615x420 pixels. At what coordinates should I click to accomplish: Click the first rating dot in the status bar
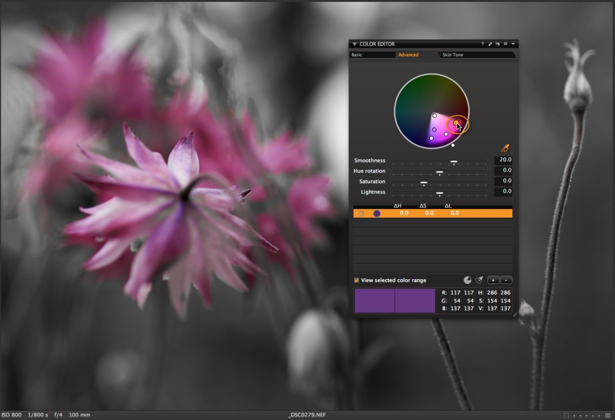575,416
